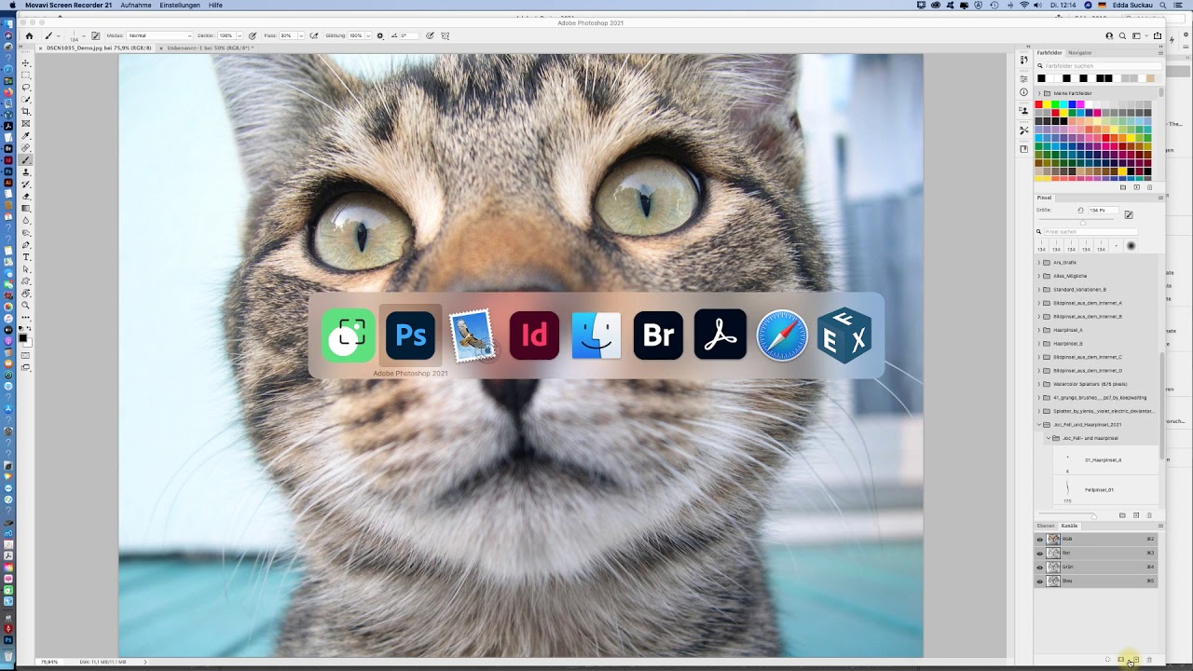Toggle visibility of the Blau channel

click(1040, 581)
